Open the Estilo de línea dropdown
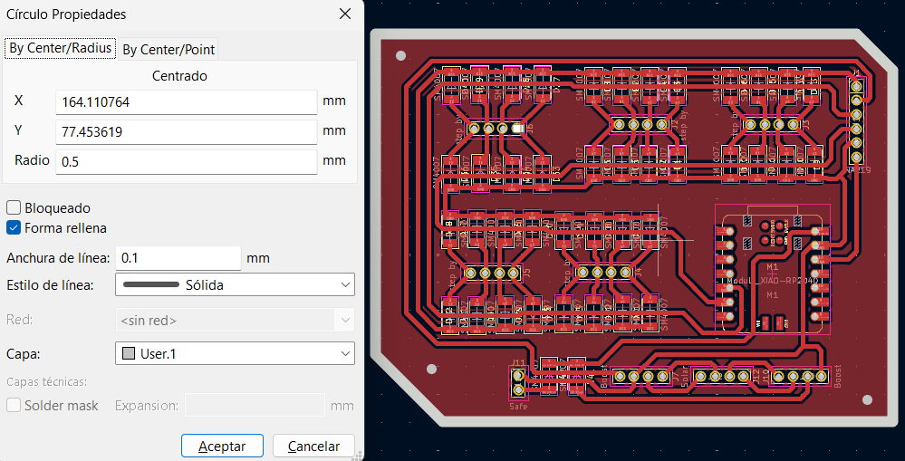Viewport: 905px width, 461px height. pos(235,284)
